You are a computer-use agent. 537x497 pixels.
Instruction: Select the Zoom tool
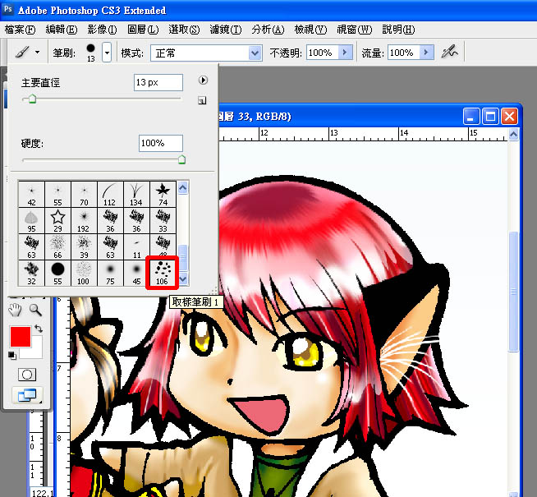click(35, 310)
